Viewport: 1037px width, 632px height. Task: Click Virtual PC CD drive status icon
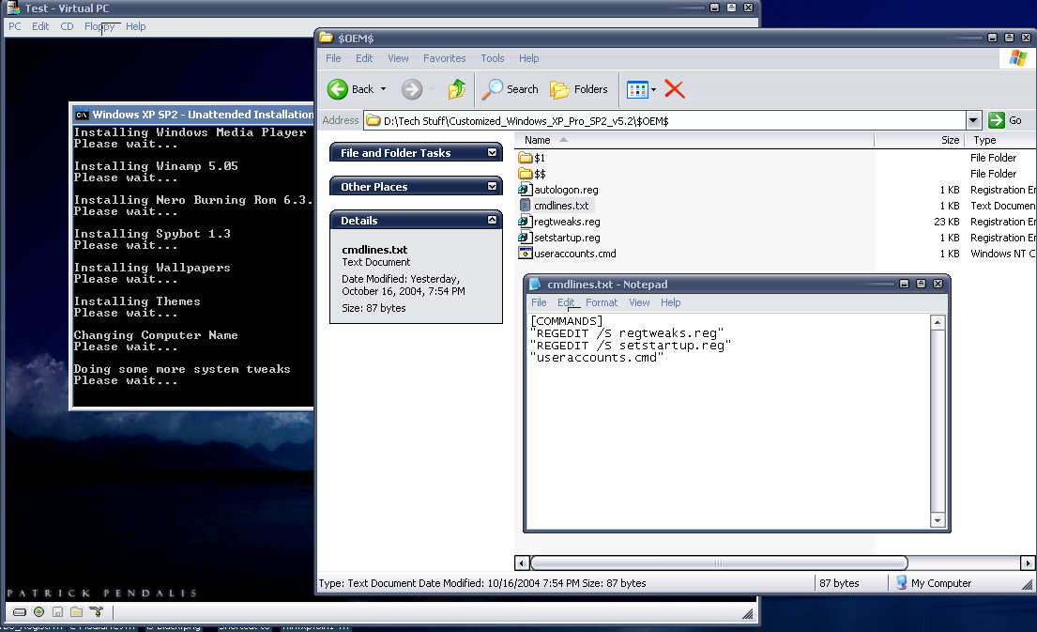click(39, 612)
